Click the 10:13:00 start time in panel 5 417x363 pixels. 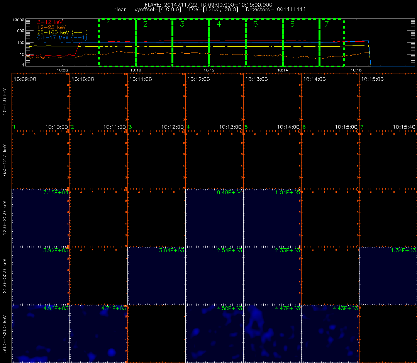[256, 79]
